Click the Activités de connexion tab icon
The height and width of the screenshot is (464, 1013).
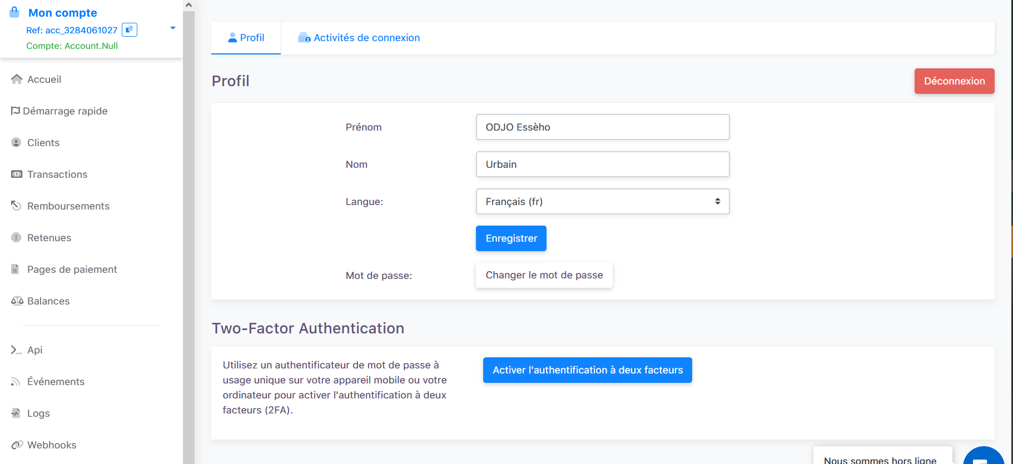pos(304,37)
